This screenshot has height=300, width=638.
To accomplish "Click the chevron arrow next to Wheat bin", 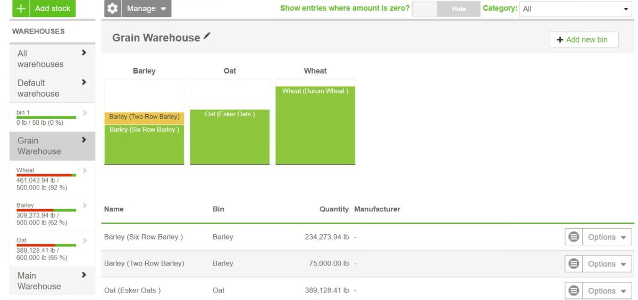I will pyautogui.click(x=85, y=170).
